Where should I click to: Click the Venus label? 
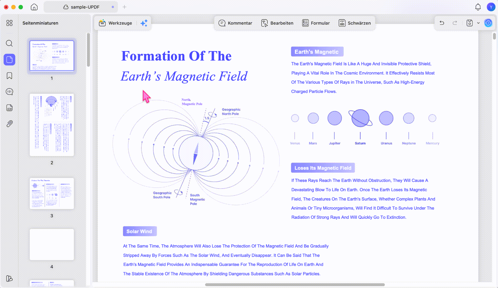(295, 143)
